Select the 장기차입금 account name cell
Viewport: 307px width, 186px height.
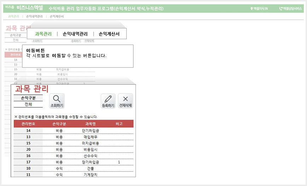pos(91,162)
